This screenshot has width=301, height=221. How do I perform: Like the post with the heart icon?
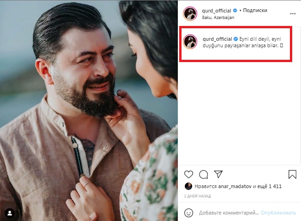[188, 174]
